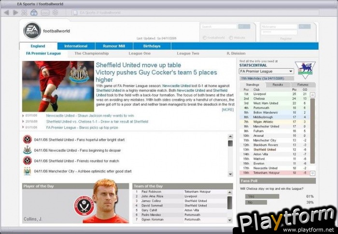Click the page icon in address bar
This screenshot has width=338, height=234.
(x=75, y=13)
